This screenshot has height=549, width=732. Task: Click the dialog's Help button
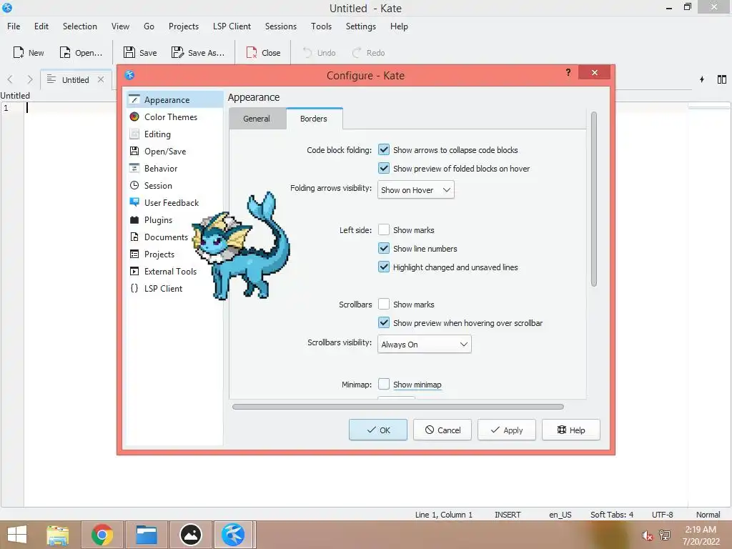(571, 430)
